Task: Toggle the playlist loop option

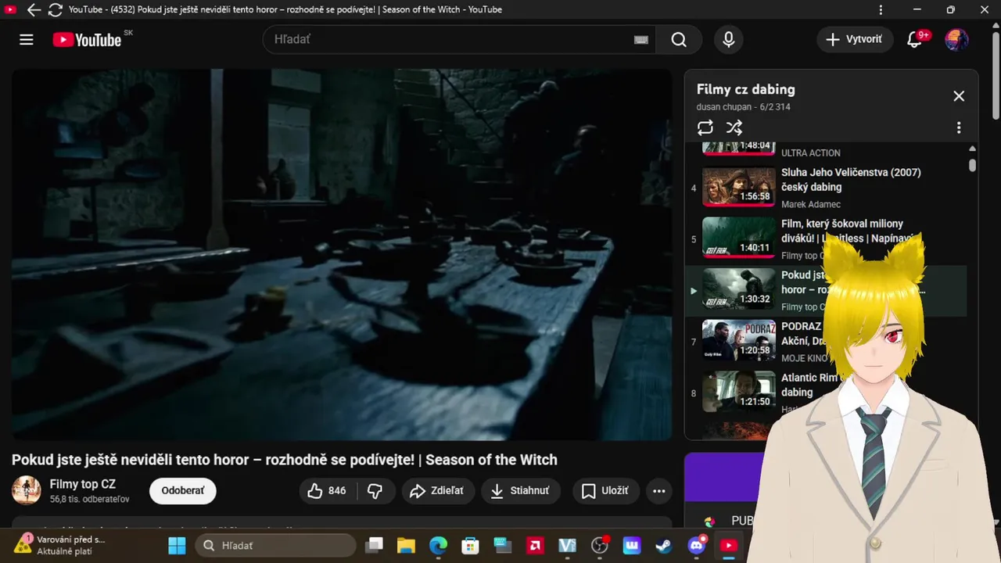Action: pyautogui.click(x=705, y=127)
